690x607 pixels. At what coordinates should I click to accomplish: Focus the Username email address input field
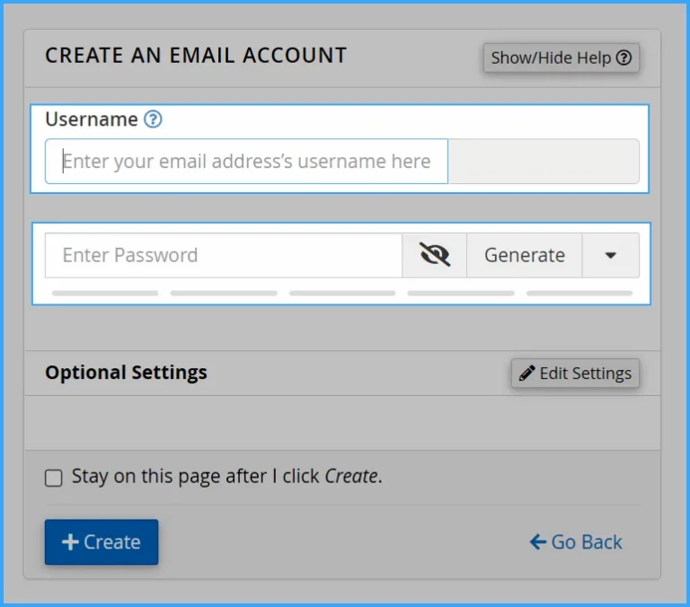click(x=246, y=162)
